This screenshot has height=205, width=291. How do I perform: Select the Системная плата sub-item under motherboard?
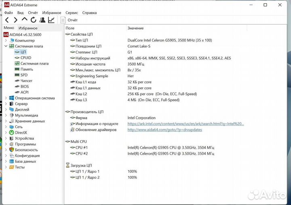(x=32, y=64)
